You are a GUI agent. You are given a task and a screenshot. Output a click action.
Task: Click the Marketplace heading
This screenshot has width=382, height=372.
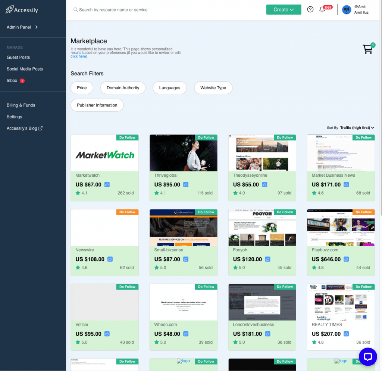click(x=89, y=41)
